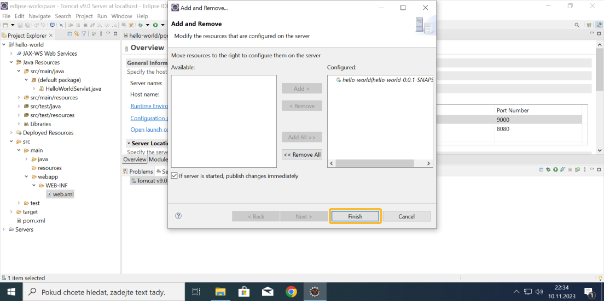Viewport: 604px width, 301px height.
Task: Click the search magnifier icon in Eclipse toolbar
Action: point(577,25)
